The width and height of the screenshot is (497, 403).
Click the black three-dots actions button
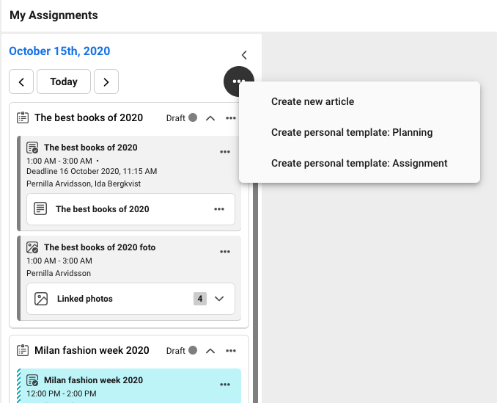pos(239,81)
